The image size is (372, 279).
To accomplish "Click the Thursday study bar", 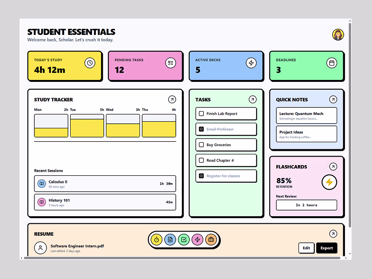I will [159, 126].
